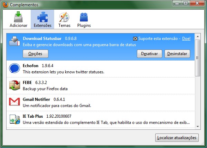Minimize the Complementos window

[177, 3]
